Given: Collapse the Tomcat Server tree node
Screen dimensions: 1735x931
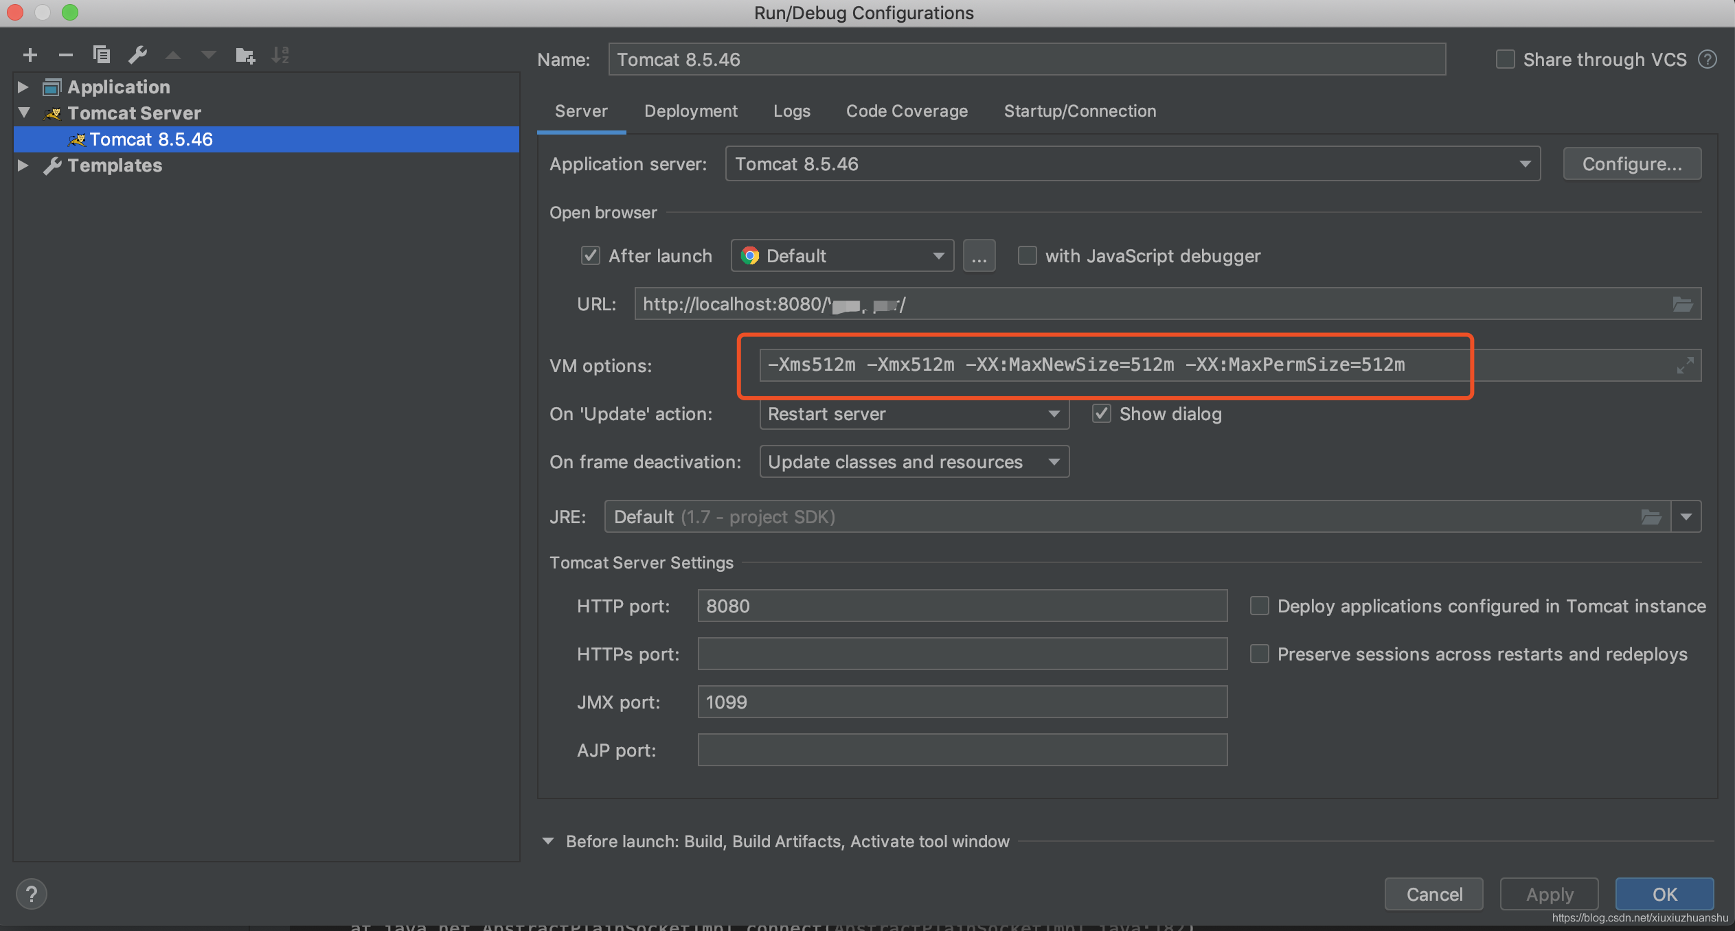Looking at the screenshot, I should click(23, 113).
